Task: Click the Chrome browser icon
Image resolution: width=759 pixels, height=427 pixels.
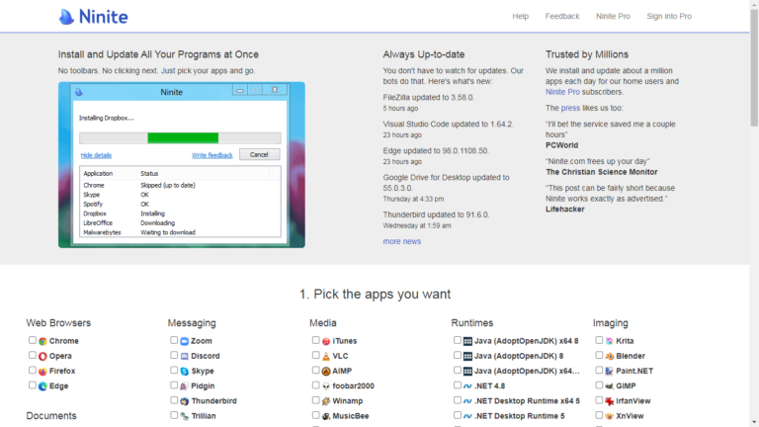Action: pyautogui.click(x=42, y=341)
